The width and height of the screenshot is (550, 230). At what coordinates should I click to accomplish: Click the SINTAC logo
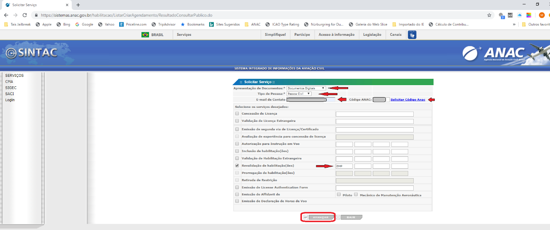[x=32, y=53]
